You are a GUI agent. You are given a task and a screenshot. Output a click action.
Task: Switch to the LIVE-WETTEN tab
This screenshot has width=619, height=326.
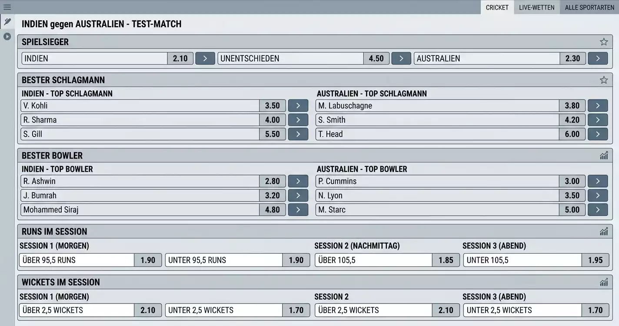[x=537, y=7]
